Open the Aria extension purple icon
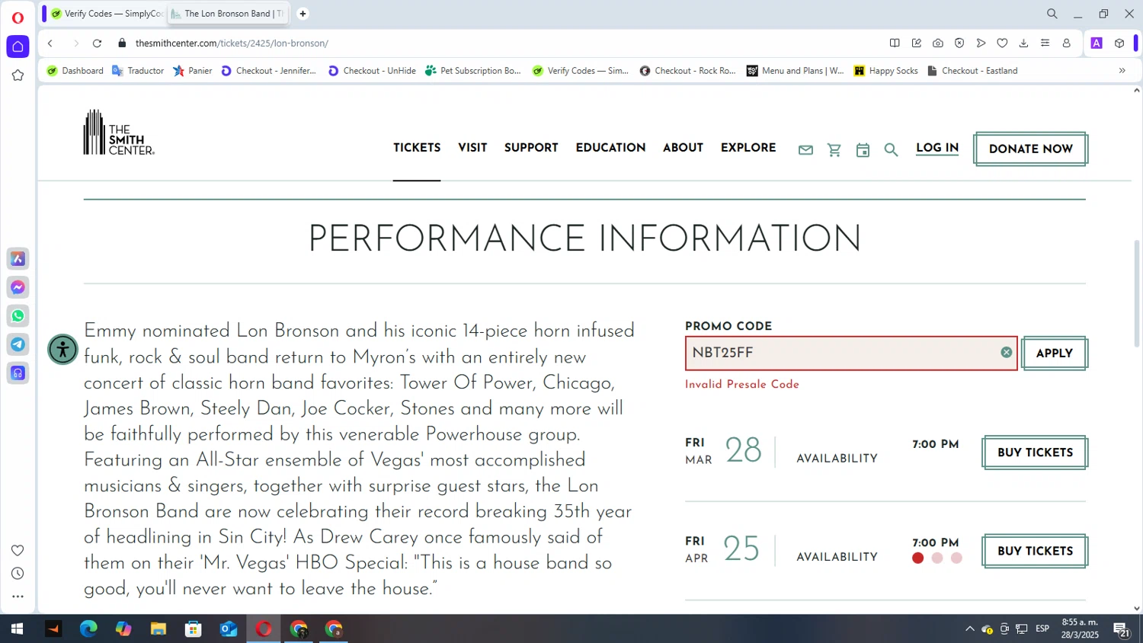This screenshot has width=1143, height=643. pos(1097,43)
